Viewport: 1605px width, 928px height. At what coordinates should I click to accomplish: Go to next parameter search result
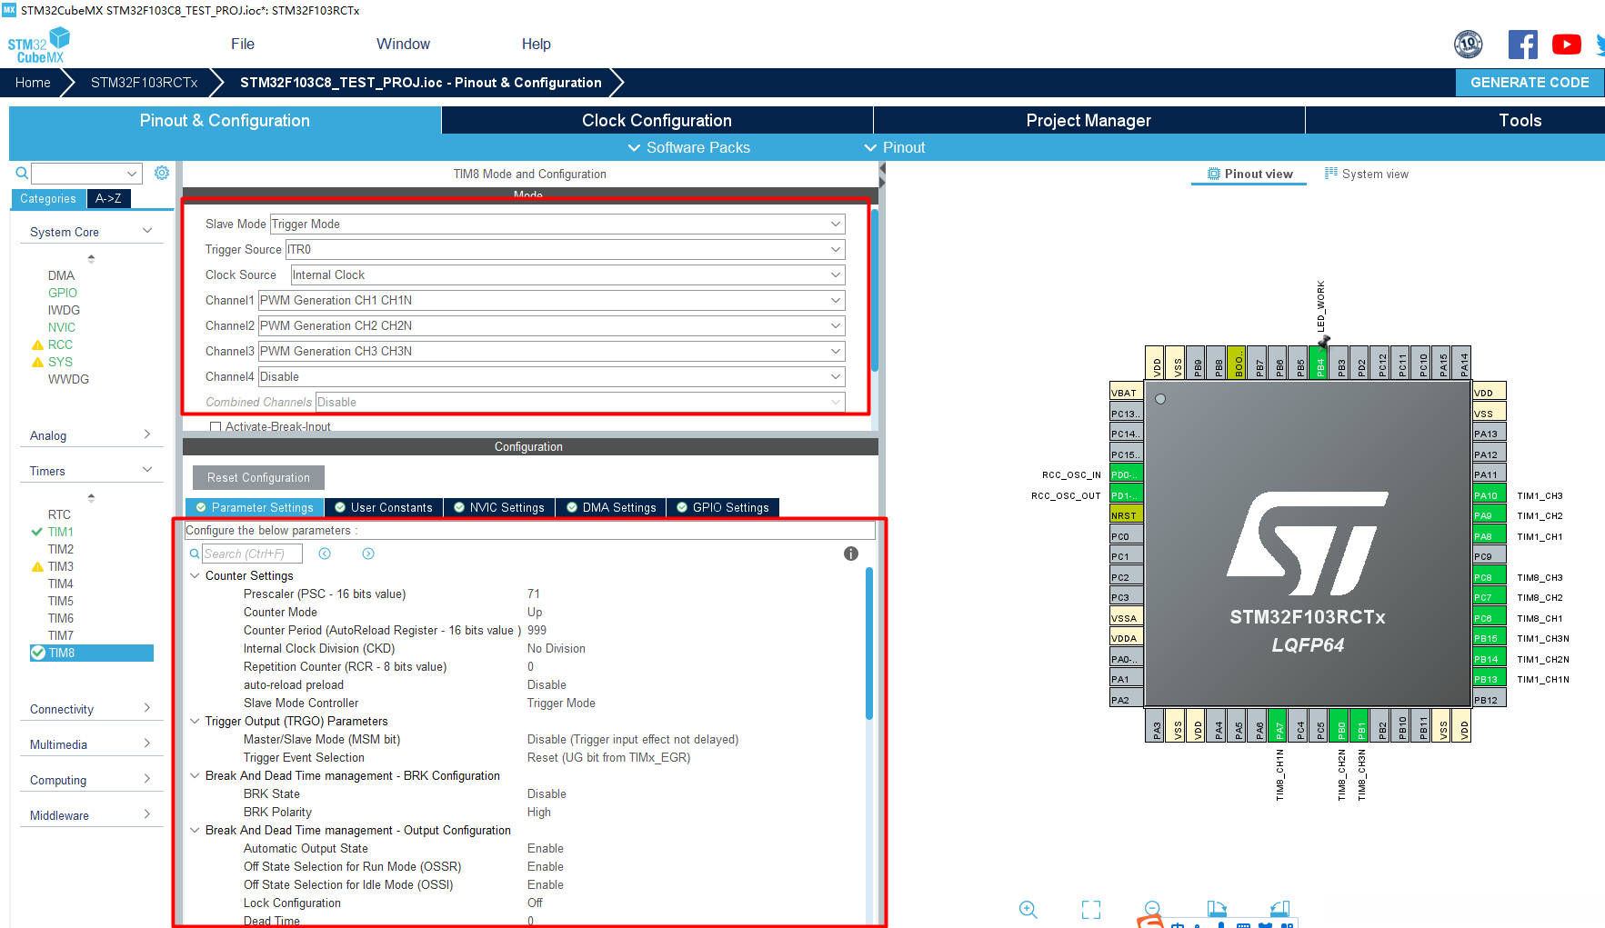368,554
